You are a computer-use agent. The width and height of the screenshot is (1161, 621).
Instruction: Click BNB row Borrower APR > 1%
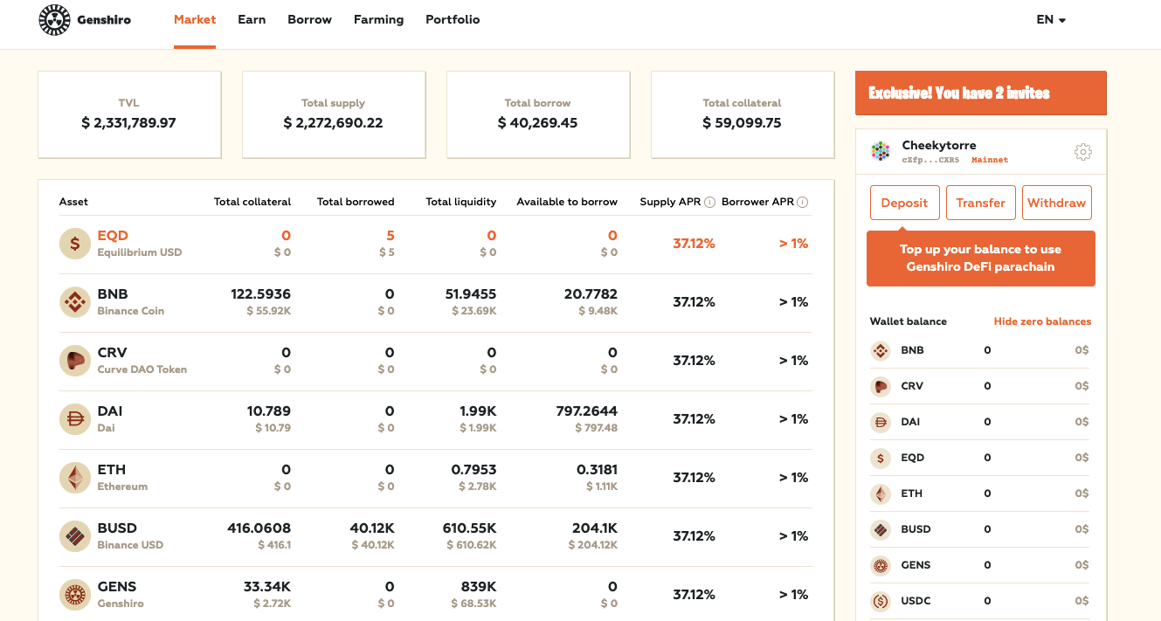click(x=794, y=302)
